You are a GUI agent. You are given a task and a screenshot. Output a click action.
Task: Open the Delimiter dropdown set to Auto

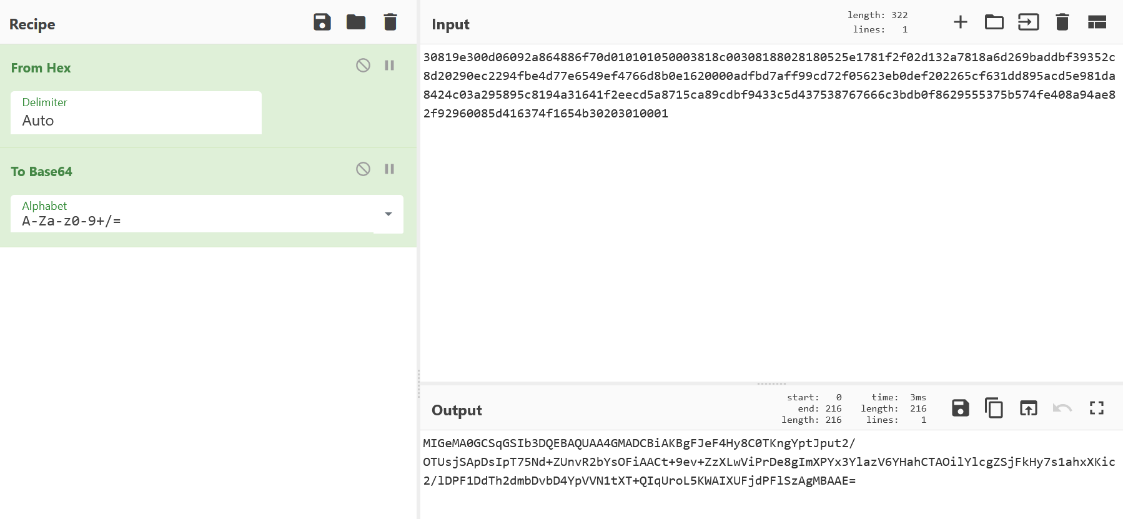[x=136, y=113]
